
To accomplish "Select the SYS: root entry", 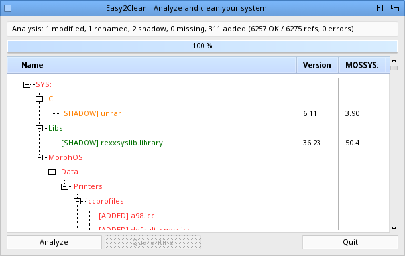I will click(x=44, y=84).
